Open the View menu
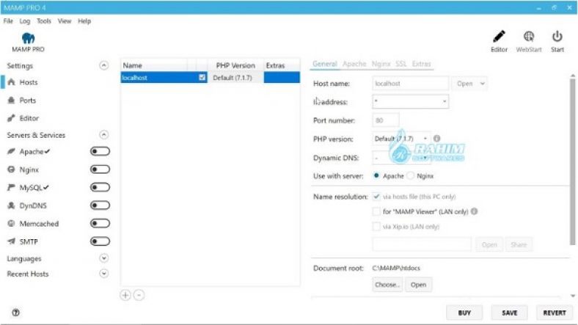 pos(65,21)
